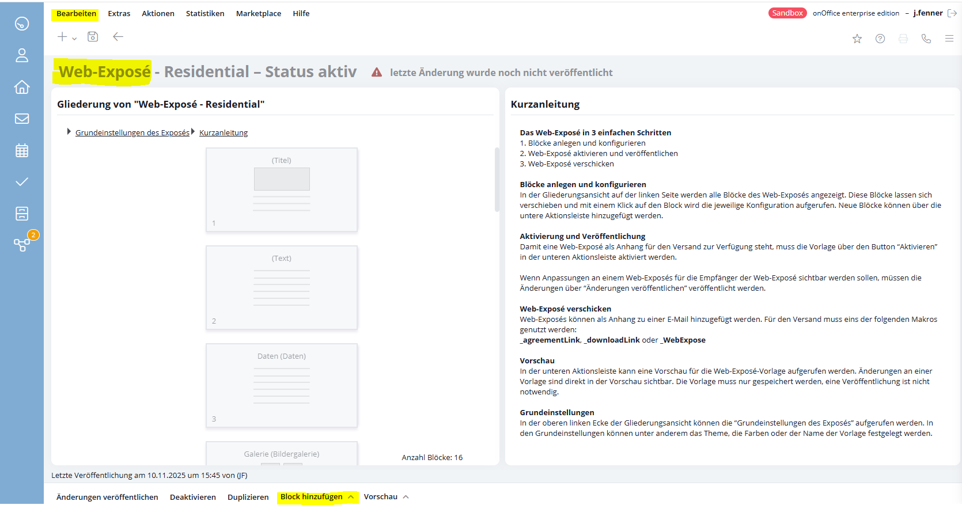962x505 pixels.
Task: Open the calendar icon in sidebar
Action: click(x=22, y=150)
